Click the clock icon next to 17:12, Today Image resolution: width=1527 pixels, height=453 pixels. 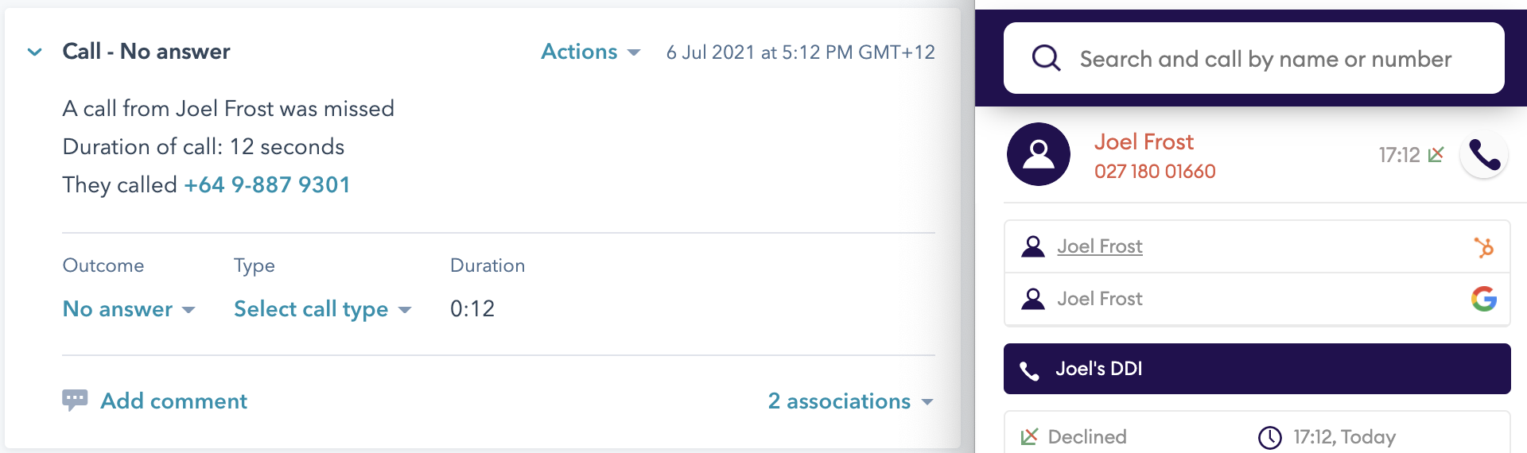(1269, 437)
